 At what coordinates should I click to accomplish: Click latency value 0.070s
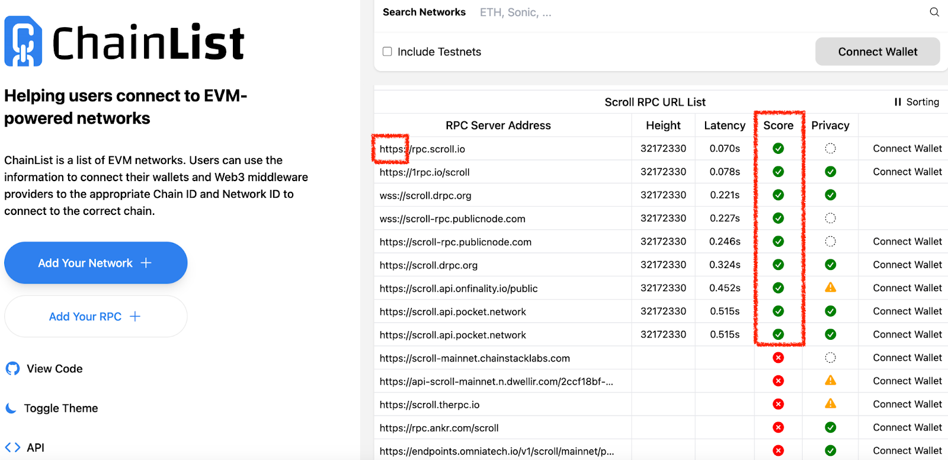click(725, 149)
